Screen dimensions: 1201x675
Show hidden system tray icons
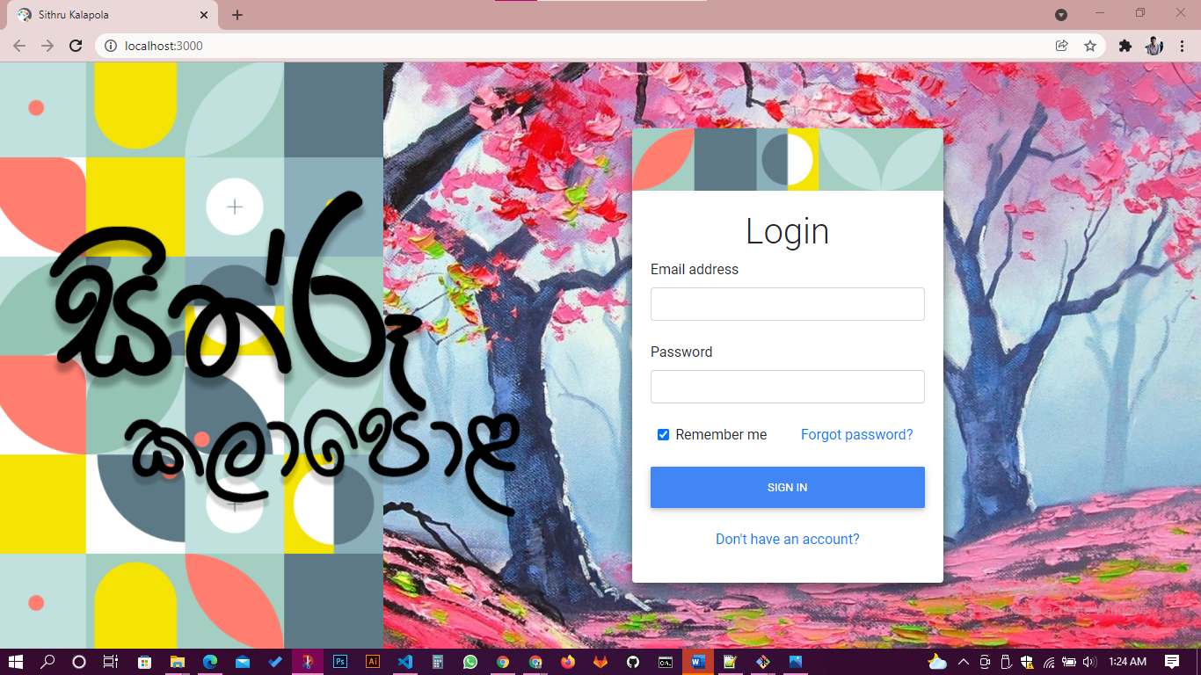[x=963, y=662]
